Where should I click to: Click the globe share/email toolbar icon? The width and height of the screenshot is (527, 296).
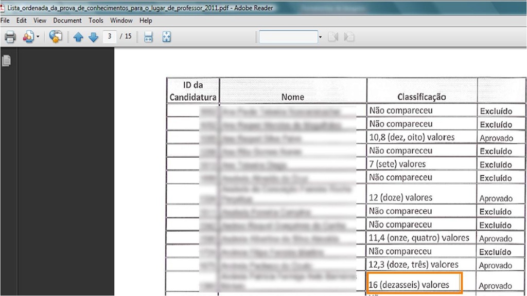tap(56, 36)
